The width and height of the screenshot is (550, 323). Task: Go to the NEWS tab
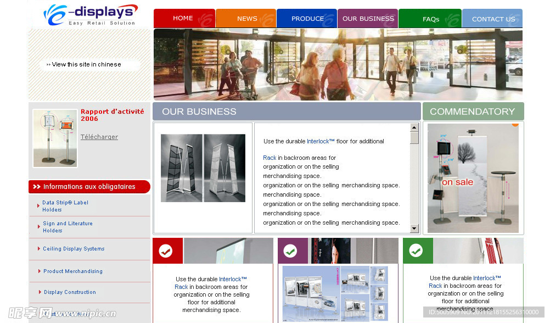coord(245,18)
